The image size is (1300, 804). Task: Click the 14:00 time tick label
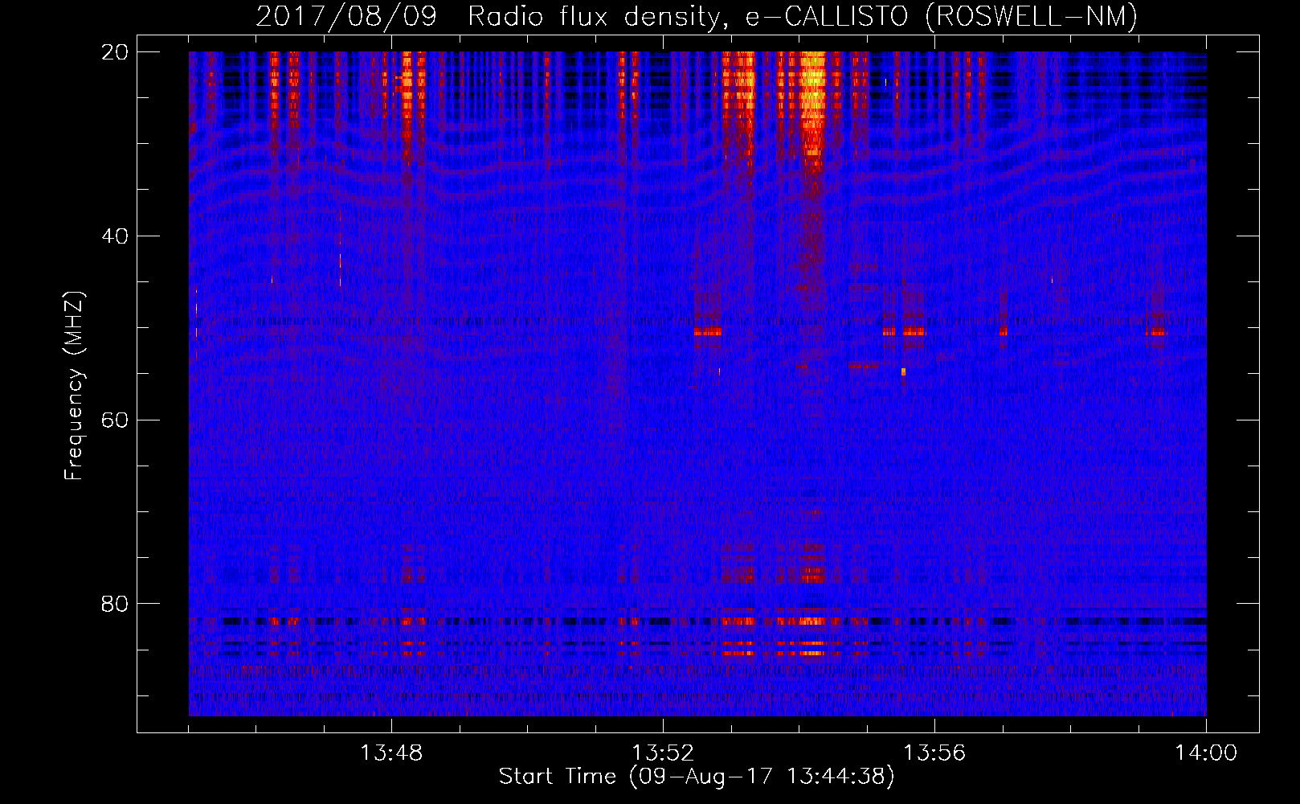tap(1206, 753)
